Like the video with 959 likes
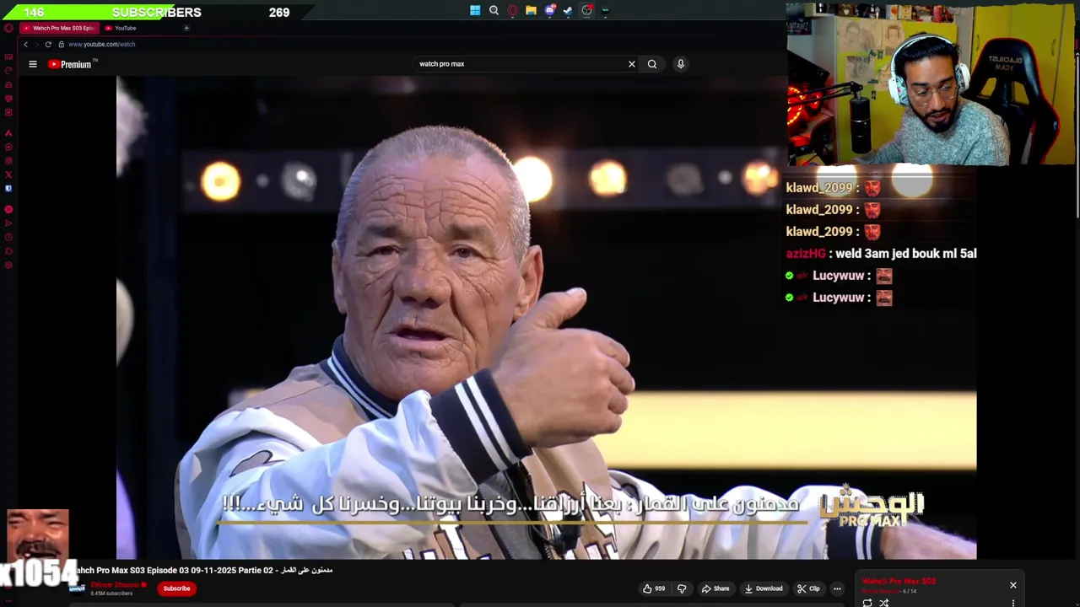The width and height of the screenshot is (1080, 607). 654,588
